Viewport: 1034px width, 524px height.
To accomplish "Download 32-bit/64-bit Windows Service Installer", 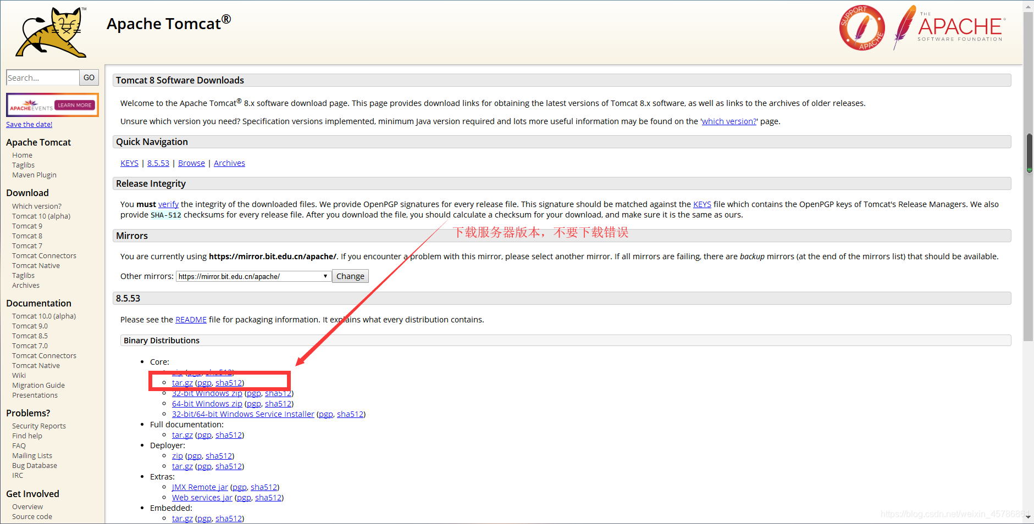I will 243,414.
